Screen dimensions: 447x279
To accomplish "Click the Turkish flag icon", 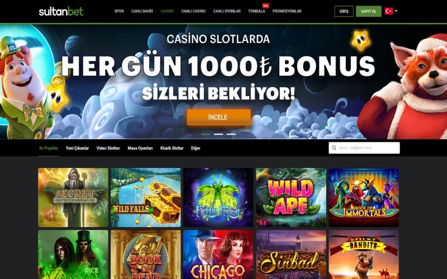I will [388, 11].
